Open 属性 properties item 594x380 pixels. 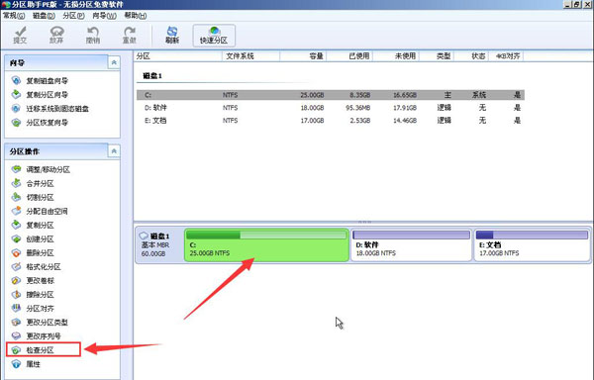(33, 364)
